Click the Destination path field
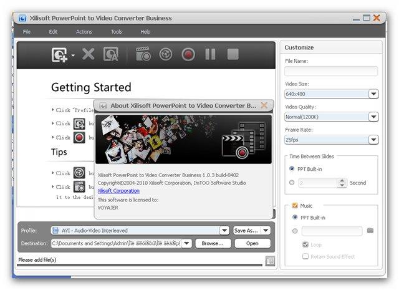 pyautogui.click(x=117, y=243)
